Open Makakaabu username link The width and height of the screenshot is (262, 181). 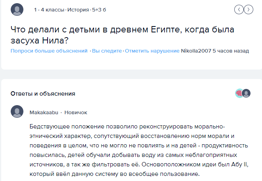(x=44, y=113)
